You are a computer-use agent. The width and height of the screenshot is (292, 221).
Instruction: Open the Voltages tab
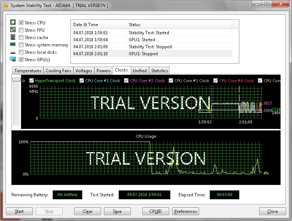tap(84, 71)
